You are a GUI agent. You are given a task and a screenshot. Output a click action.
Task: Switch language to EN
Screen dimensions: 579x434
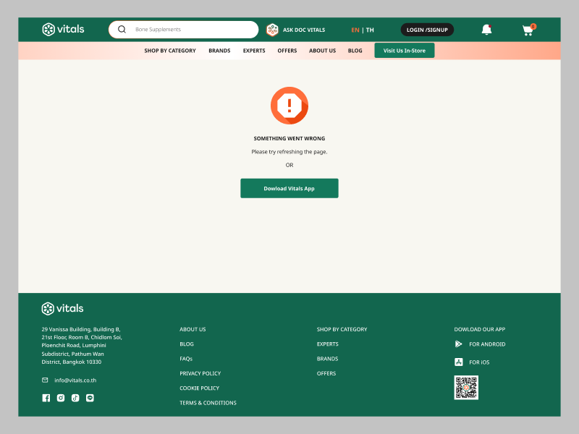click(355, 30)
